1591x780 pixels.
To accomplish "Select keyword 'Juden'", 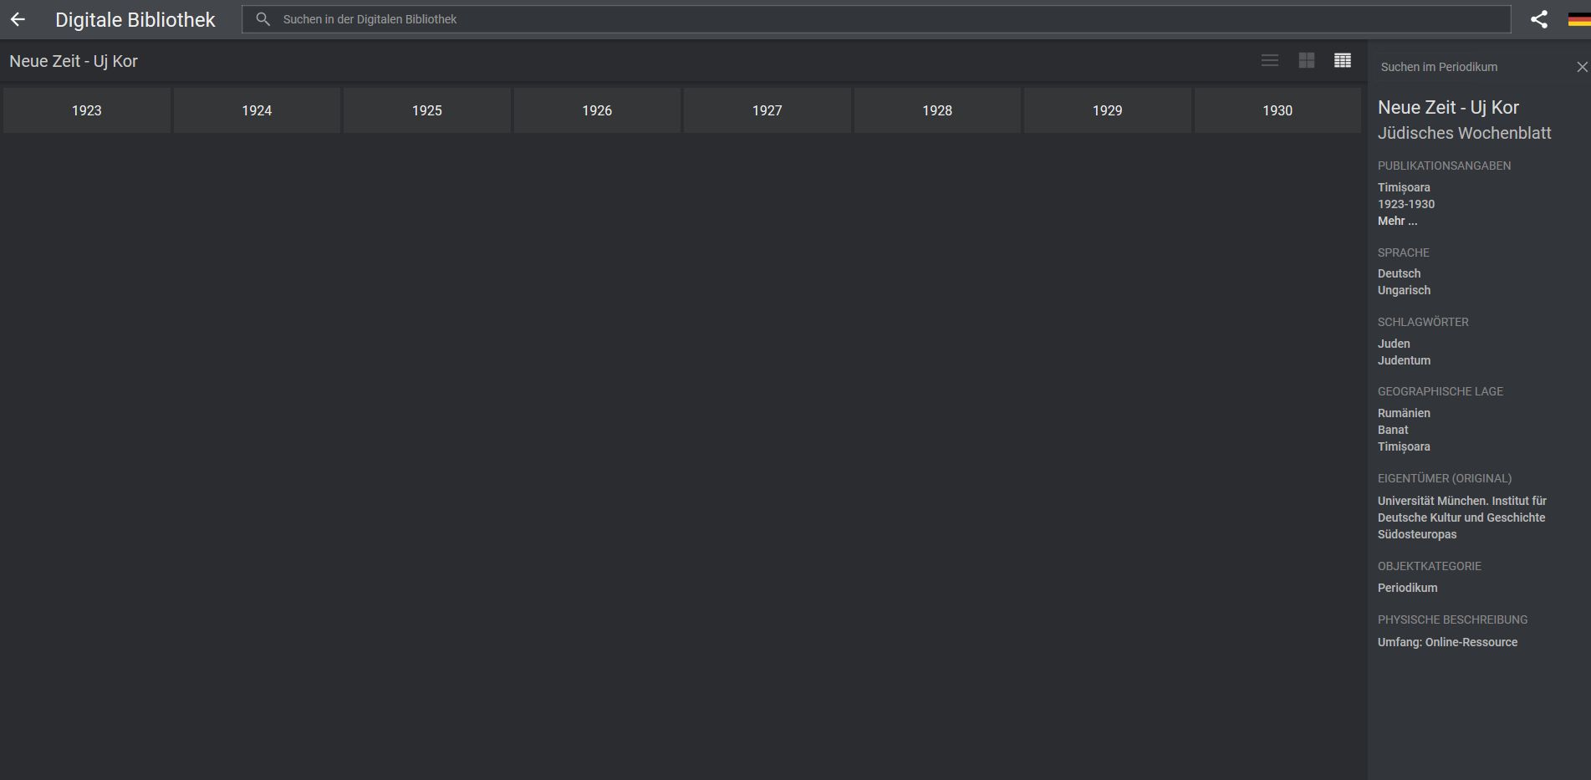I will (x=1394, y=344).
